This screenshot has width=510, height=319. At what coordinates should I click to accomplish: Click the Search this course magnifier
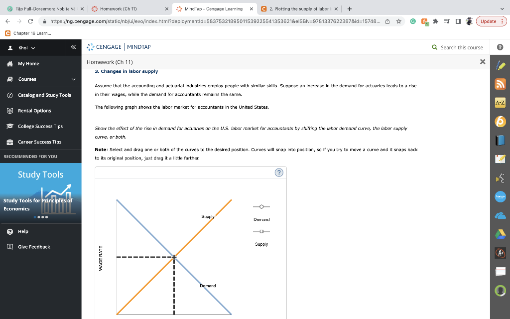[436, 47]
